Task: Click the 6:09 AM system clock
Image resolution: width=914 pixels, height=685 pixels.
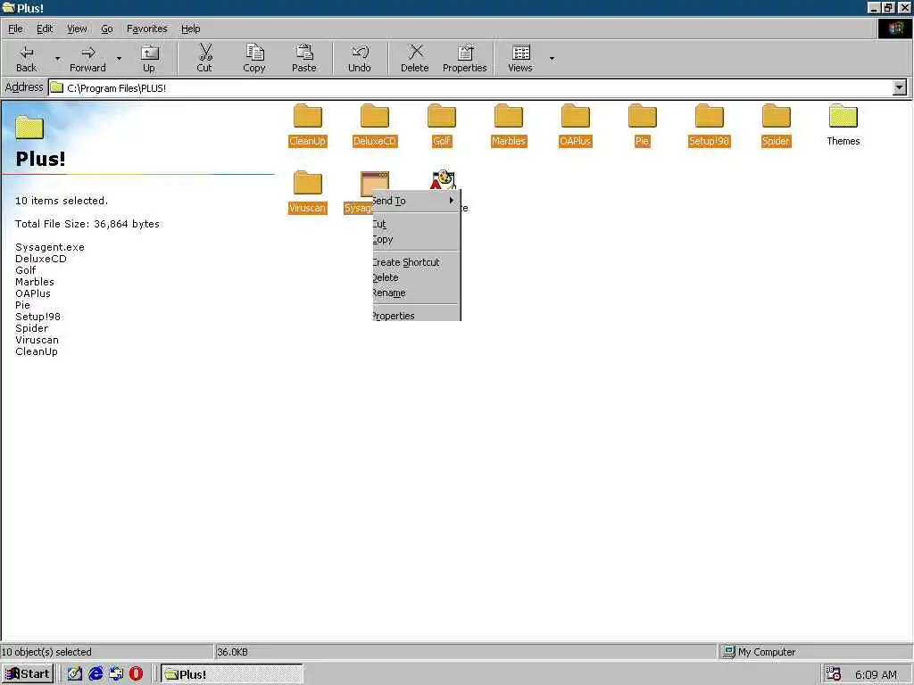Action: tap(877, 674)
